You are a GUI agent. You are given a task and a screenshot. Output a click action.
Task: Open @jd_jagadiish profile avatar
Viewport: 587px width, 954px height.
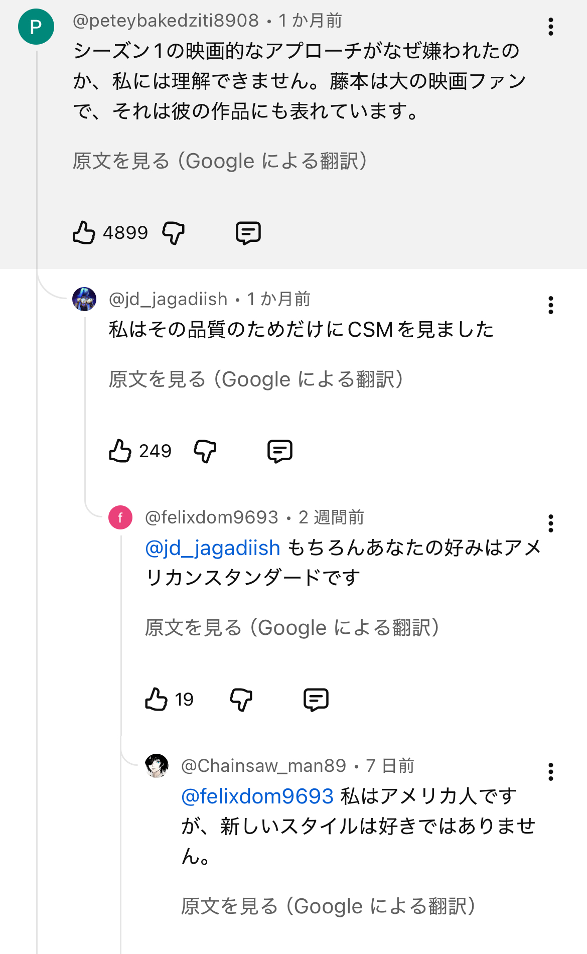pos(84,299)
